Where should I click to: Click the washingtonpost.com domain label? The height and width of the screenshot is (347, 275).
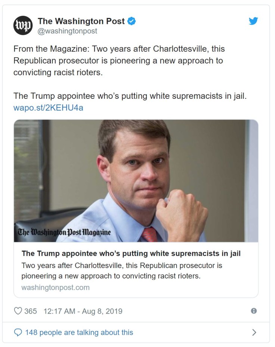pos(55,287)
